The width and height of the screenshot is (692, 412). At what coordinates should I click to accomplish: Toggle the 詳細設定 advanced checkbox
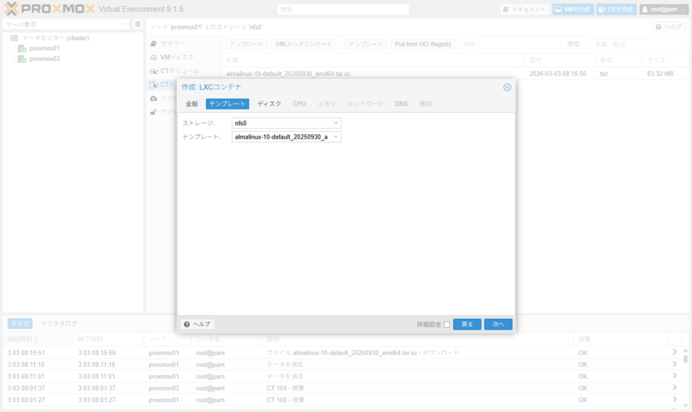447,325
